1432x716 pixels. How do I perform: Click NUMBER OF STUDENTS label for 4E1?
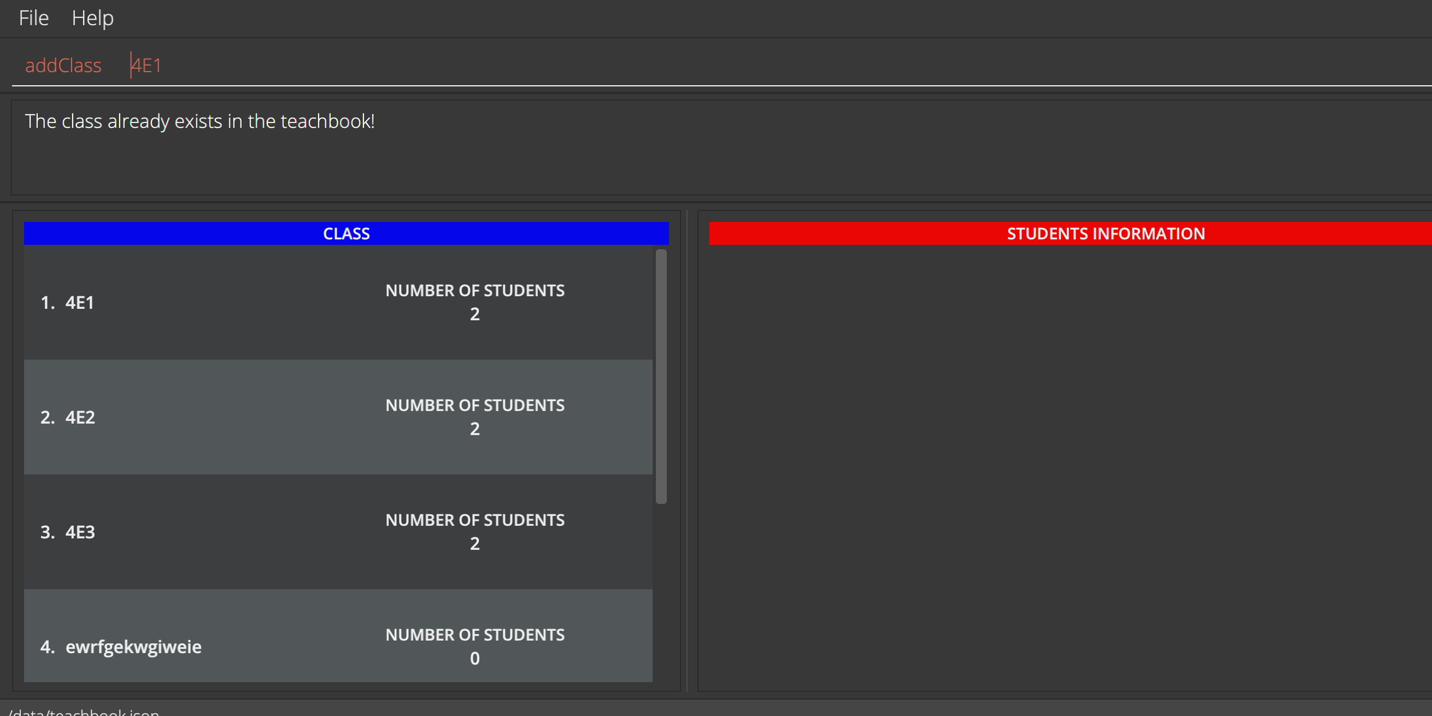(x=475, y=290)
